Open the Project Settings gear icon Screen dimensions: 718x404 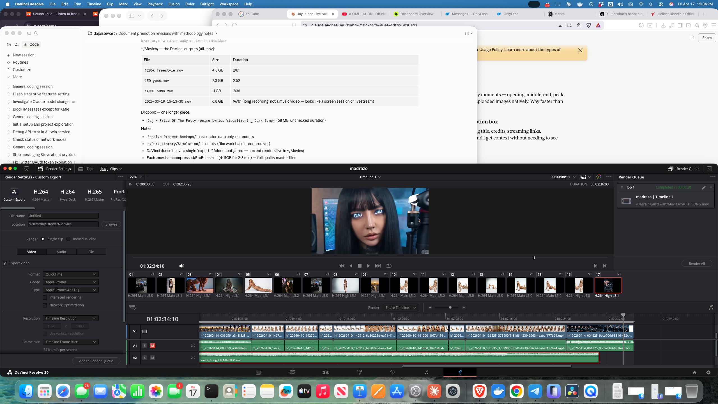point(708,373)
